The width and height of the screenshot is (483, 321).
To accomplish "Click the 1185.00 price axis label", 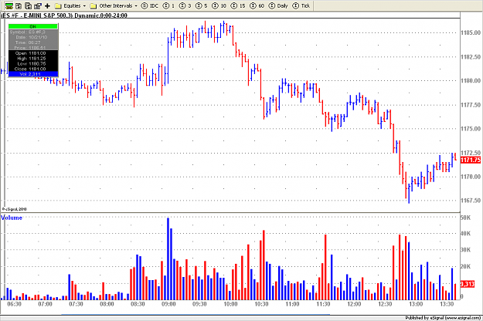I will 471,32.
